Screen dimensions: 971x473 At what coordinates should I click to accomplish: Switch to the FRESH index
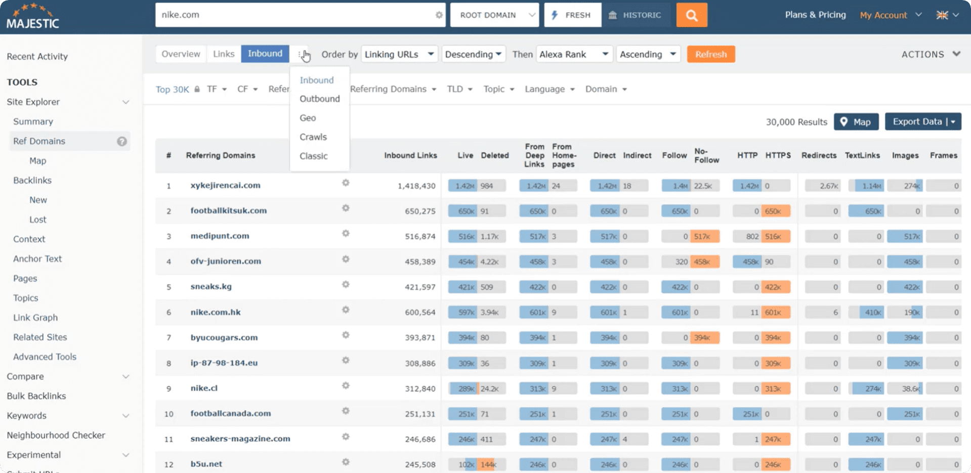pyautogui.click(x=572, y=15)
